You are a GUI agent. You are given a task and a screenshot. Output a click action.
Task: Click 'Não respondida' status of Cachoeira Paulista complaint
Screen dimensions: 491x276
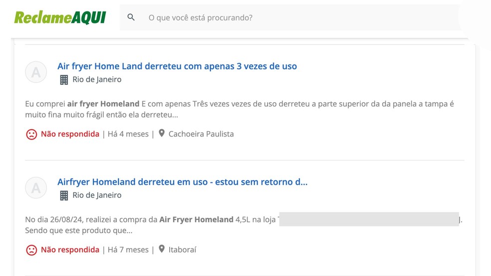coord(70,134)
